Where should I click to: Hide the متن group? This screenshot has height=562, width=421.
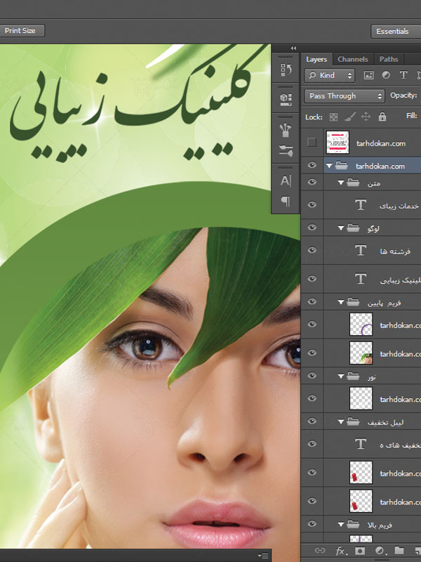click(x=312, y=182)
